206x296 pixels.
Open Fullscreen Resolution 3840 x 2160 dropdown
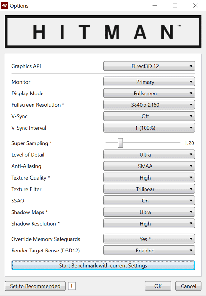(x=149, y=105)
